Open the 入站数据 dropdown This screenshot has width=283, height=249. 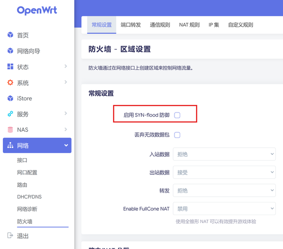point(224,154)
